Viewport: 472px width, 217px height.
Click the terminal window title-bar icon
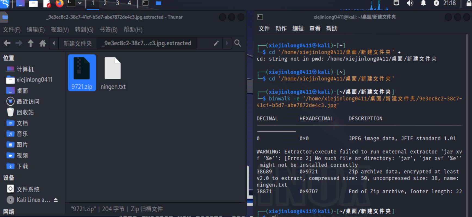coord(260,17)
